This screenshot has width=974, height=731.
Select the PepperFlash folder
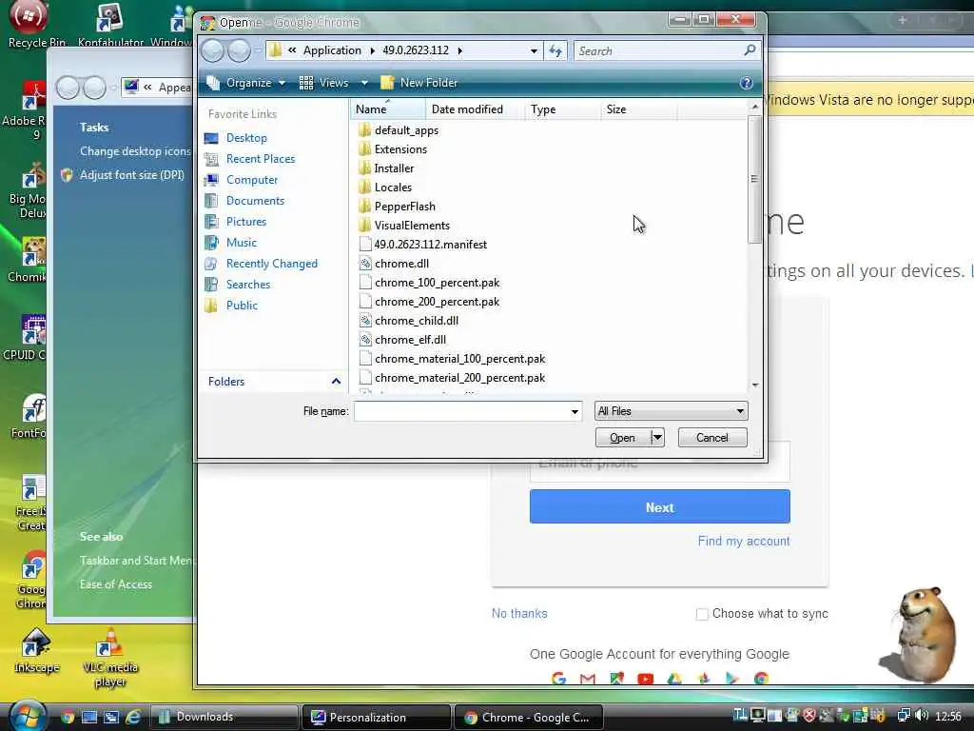pyautogui.click(x=404, y=207)
